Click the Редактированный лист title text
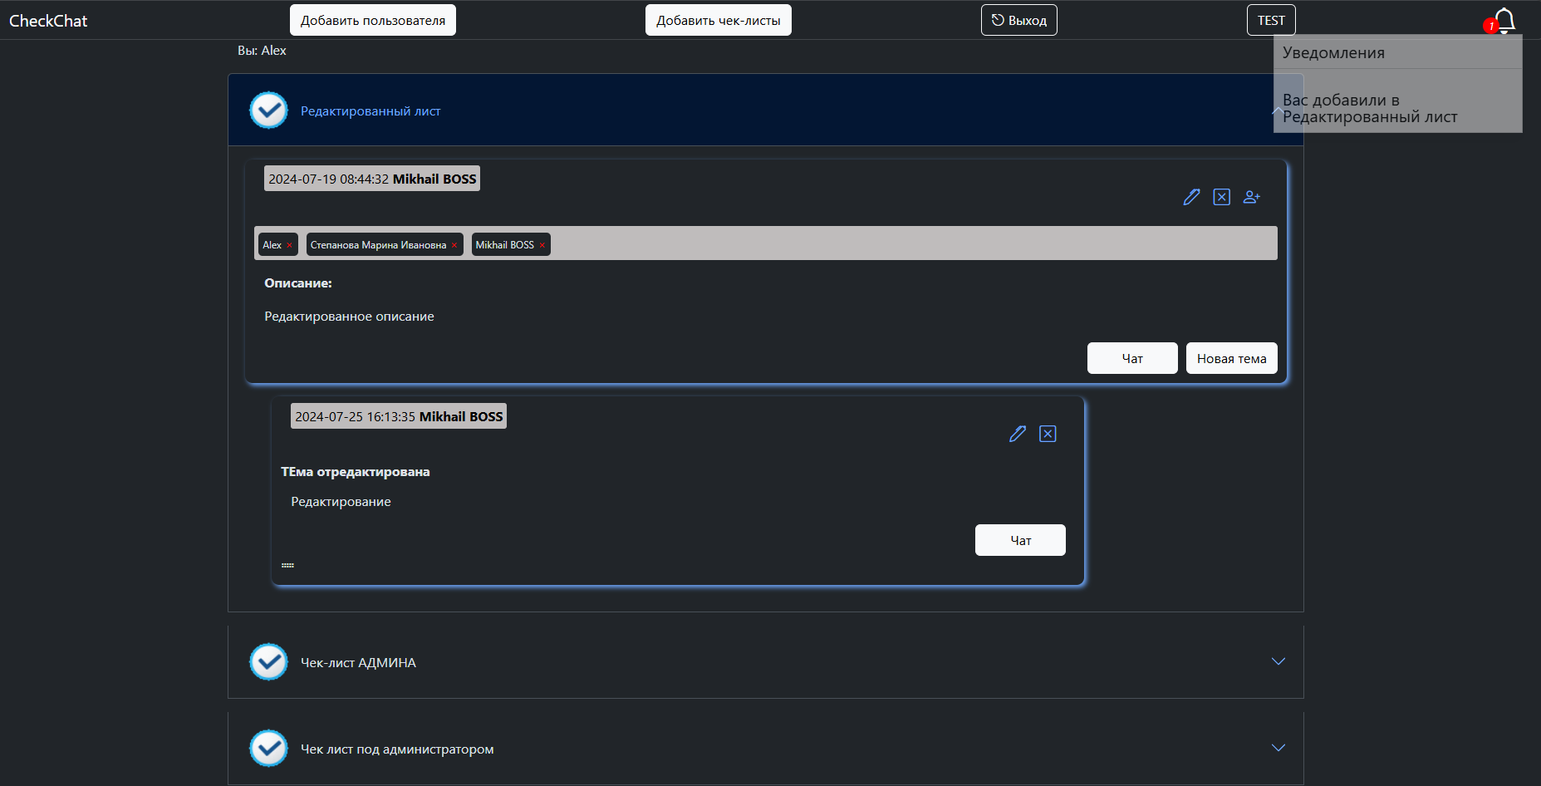The height and width of the screenshot is (786, 1541). tap(371, 111)
